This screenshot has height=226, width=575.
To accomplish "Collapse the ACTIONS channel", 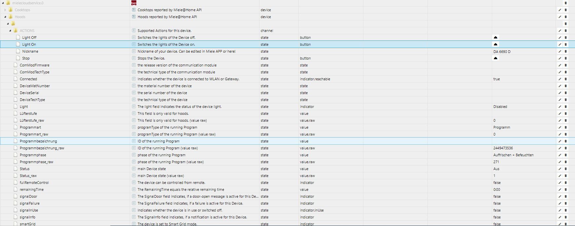I will point(10,31).
